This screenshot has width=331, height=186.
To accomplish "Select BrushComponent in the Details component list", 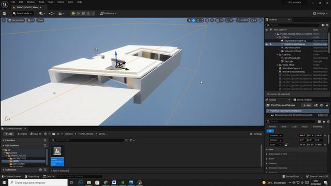I will point(293,115).
